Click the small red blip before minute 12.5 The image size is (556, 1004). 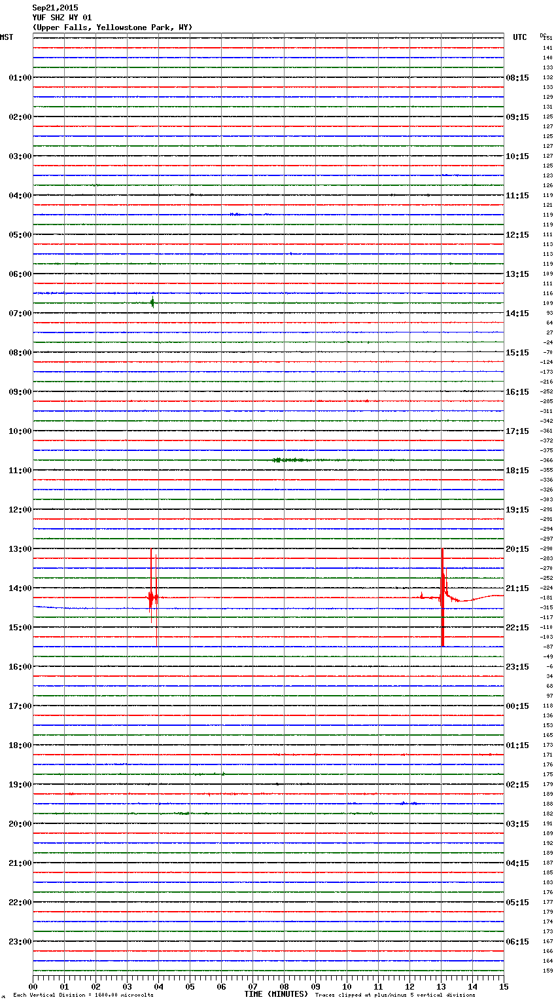(x=422, y=595)
